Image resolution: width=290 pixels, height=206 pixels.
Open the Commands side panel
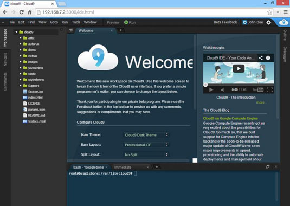pyautogui.click(x=5, y=81)
